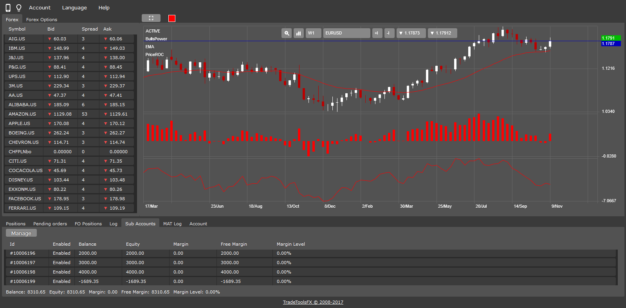Switch to the Pending orders tab

click(x=50, y=224)
